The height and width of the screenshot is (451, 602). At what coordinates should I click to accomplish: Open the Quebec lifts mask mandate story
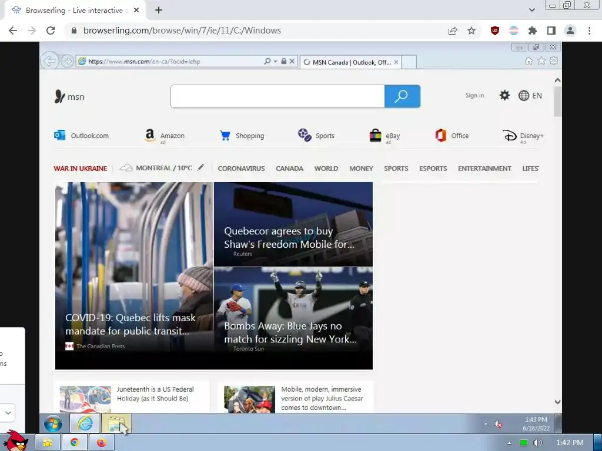[x=134, y=276]
